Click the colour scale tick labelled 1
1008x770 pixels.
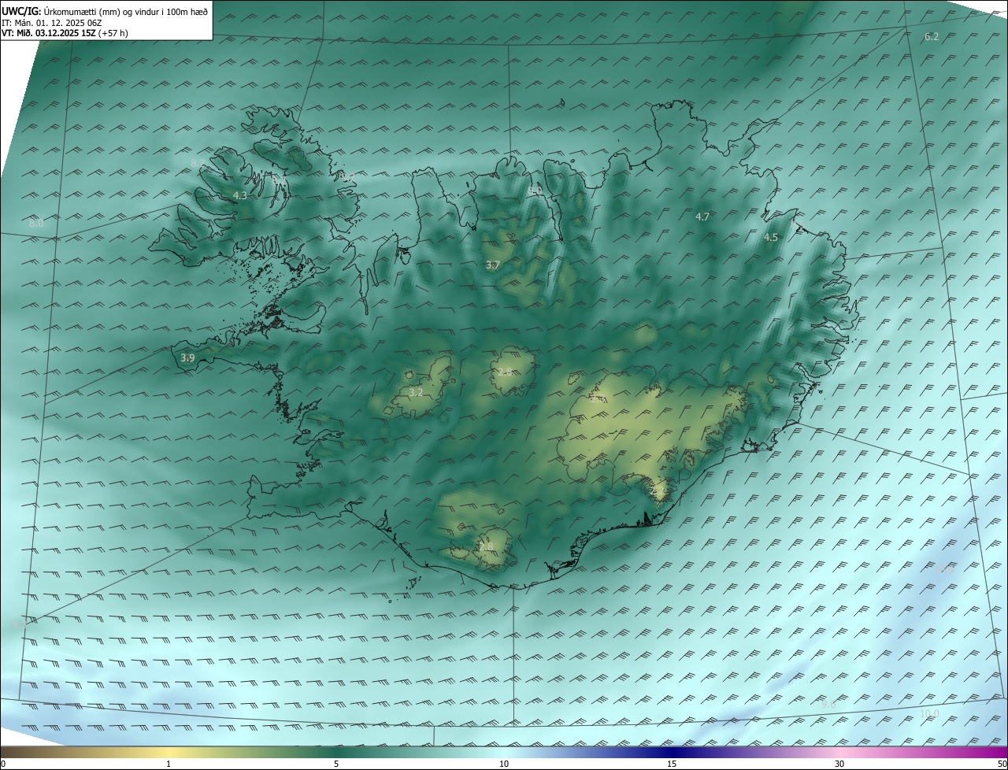(169, 764)
